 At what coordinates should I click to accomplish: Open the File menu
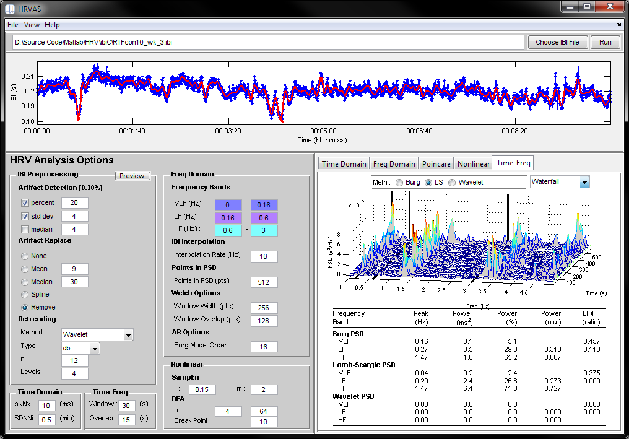pyautogui.click(x=13, y=25)
